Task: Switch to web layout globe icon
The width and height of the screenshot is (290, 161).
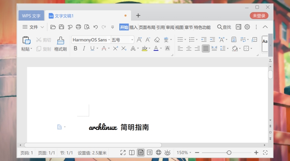Action: pos(159,153)
